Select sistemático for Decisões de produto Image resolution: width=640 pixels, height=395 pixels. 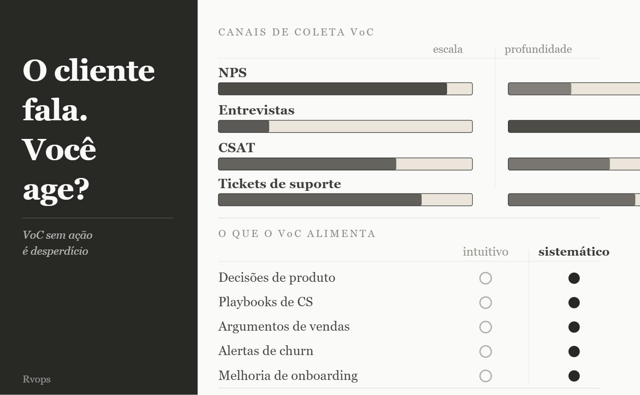tap(574, 278)
